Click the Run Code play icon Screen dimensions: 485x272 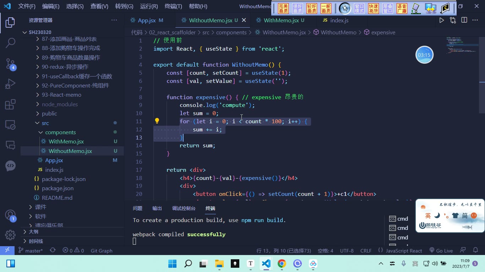click(x=442, y=20)
